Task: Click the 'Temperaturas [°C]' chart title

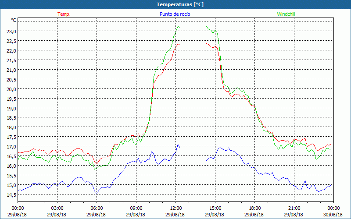Action: click(x=180, y=4)
